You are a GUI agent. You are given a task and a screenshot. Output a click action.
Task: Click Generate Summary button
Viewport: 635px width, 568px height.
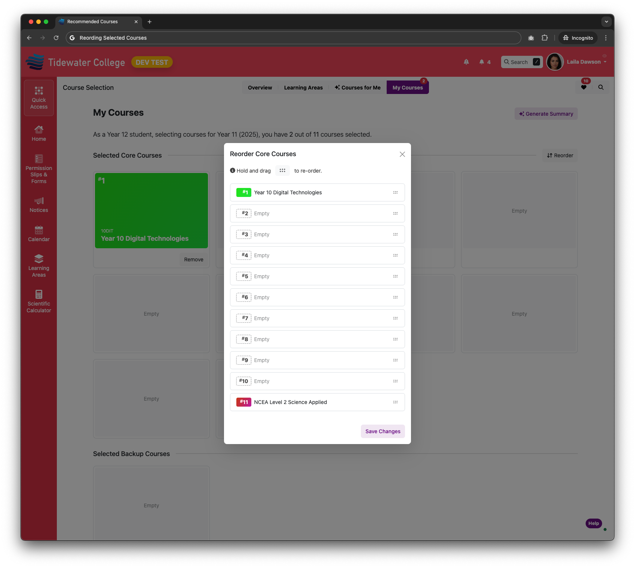(546, 114)
